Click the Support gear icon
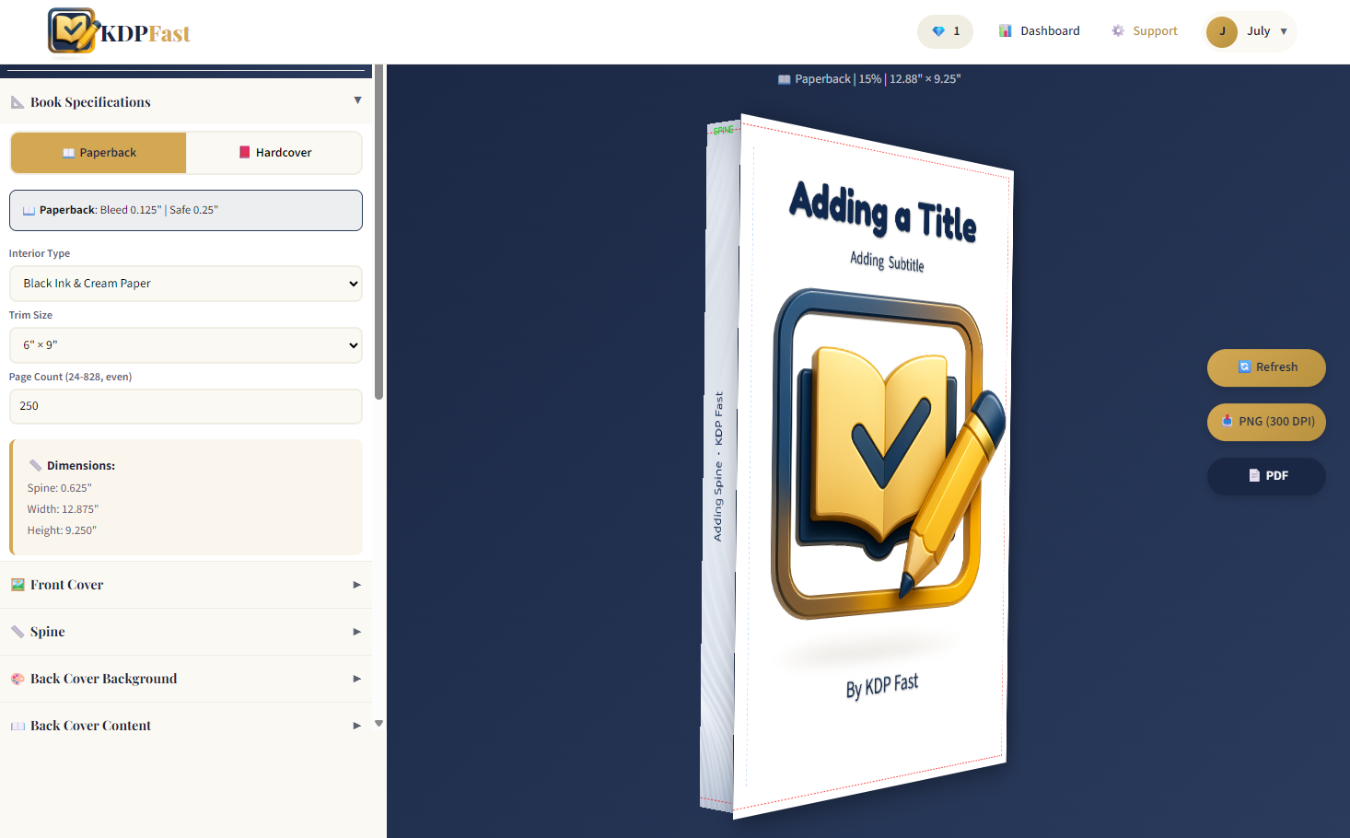The width and height of the screenshot is (1350, 838). tap(1118, 30)
